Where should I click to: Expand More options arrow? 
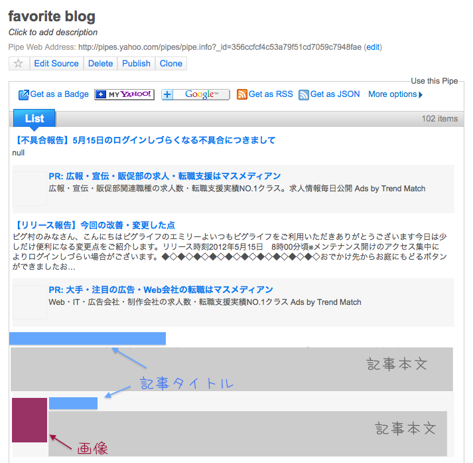coord(421,94)
